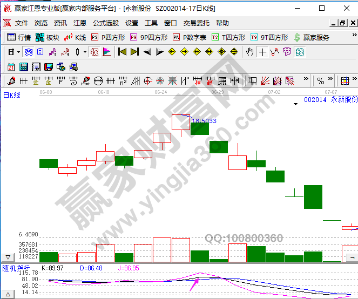Open the 文件 menu
The image size is (358, 299).
pos(22,23)
